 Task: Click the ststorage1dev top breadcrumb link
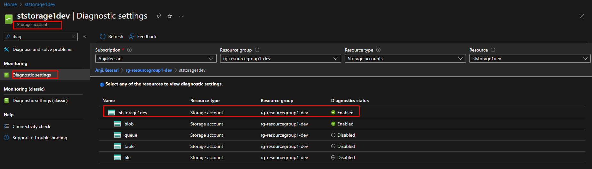tap(40, 4)
